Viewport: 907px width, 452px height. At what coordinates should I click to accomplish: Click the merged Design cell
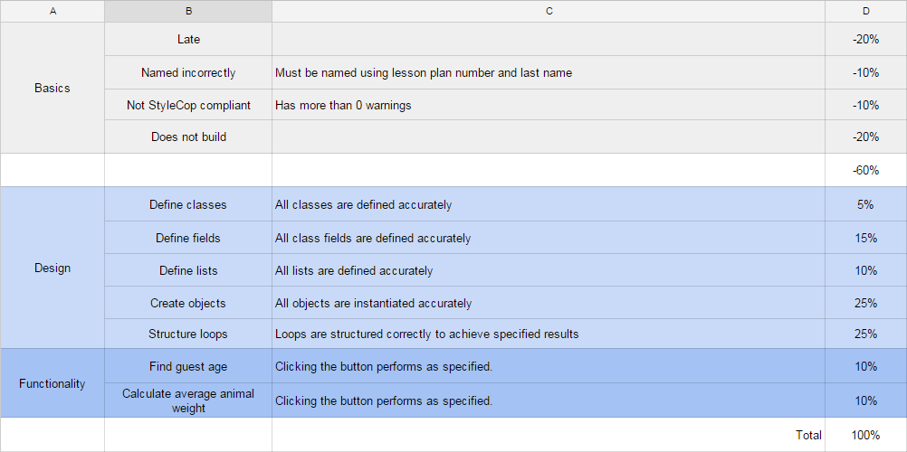(x=52, y=268)
